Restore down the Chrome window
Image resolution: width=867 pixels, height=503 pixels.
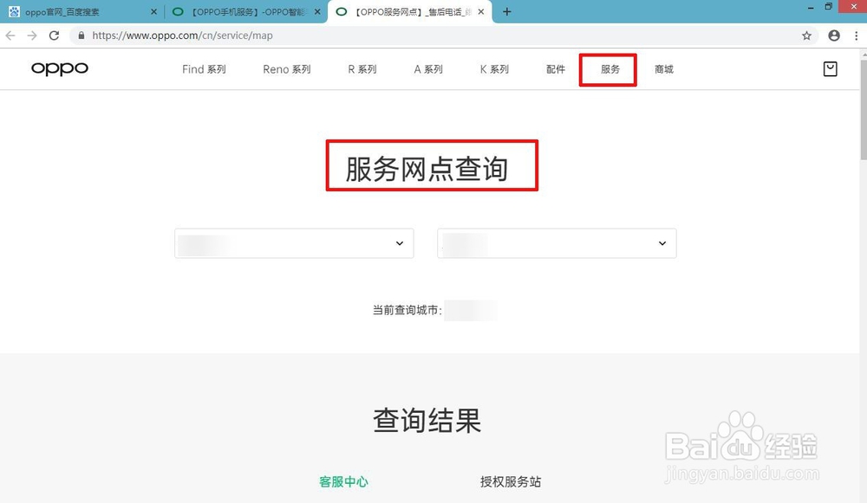click(828, 7)
